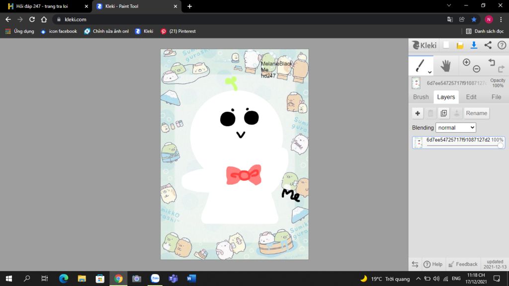Open the (21) Pinterest bookmark
Viewport: 509px width, 286px height.
pyautogui.click(x=178, y=31)
